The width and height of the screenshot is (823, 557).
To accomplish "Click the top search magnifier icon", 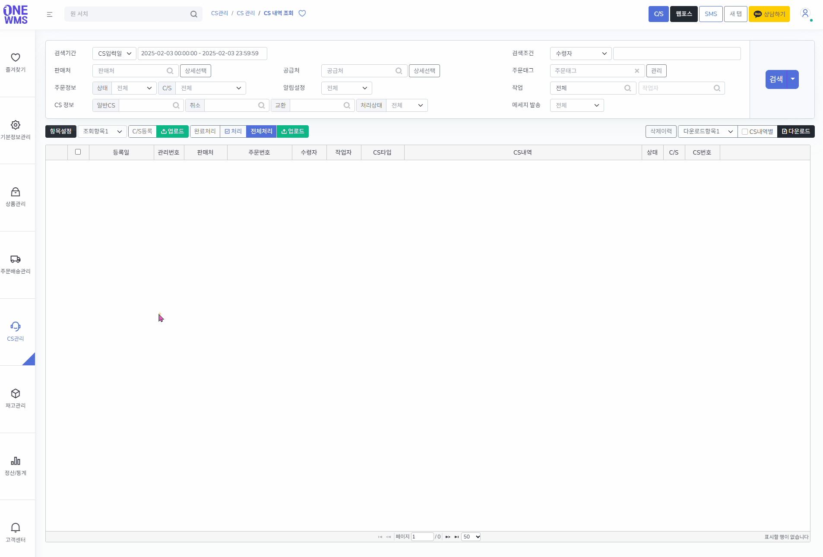I will (194, 14).
